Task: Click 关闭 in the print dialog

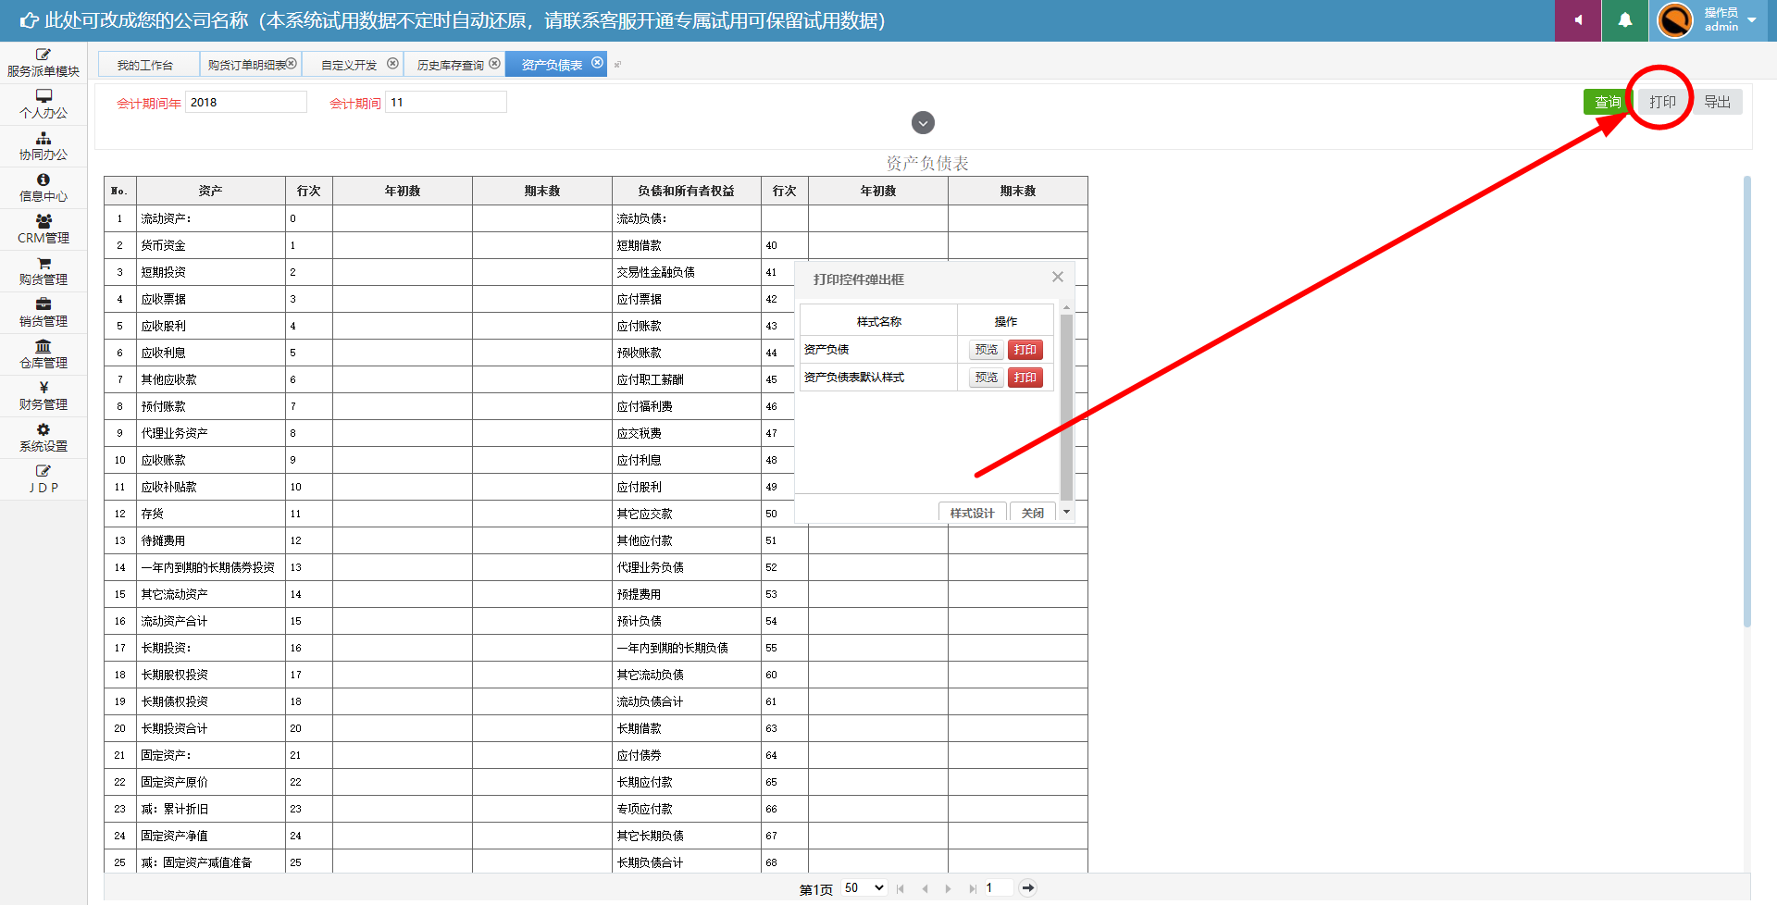Action: click(x=1033, y=513)
